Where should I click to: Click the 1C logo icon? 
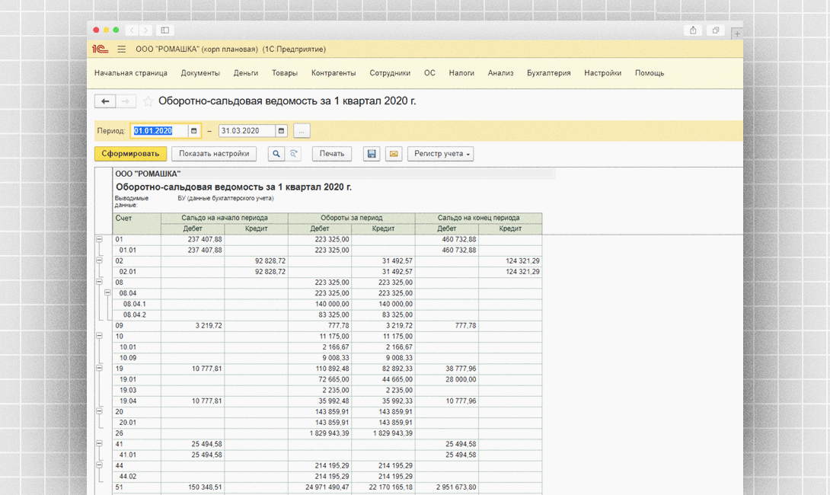(100, 49)
